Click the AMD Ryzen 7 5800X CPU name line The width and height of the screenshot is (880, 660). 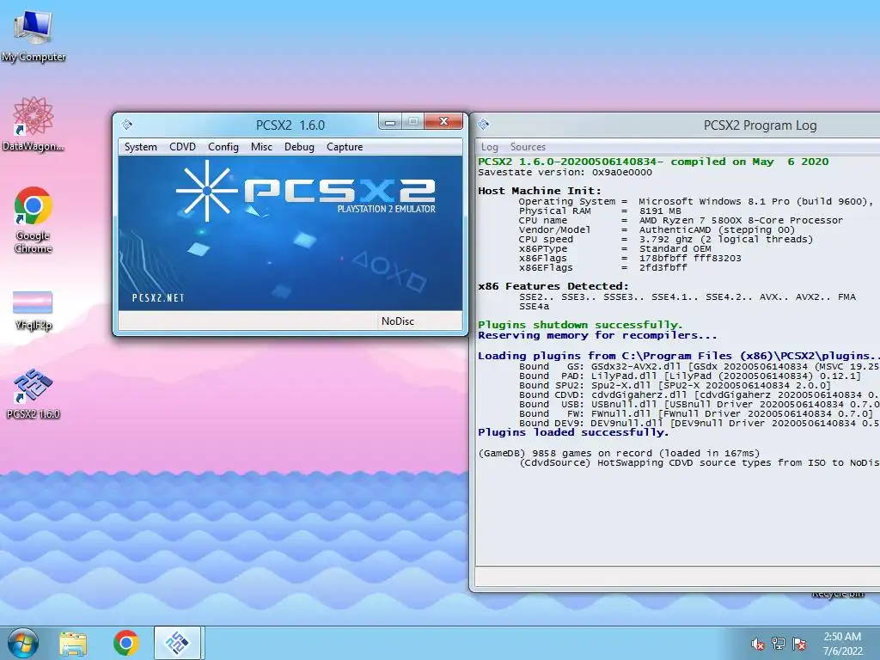coord(681,221)
